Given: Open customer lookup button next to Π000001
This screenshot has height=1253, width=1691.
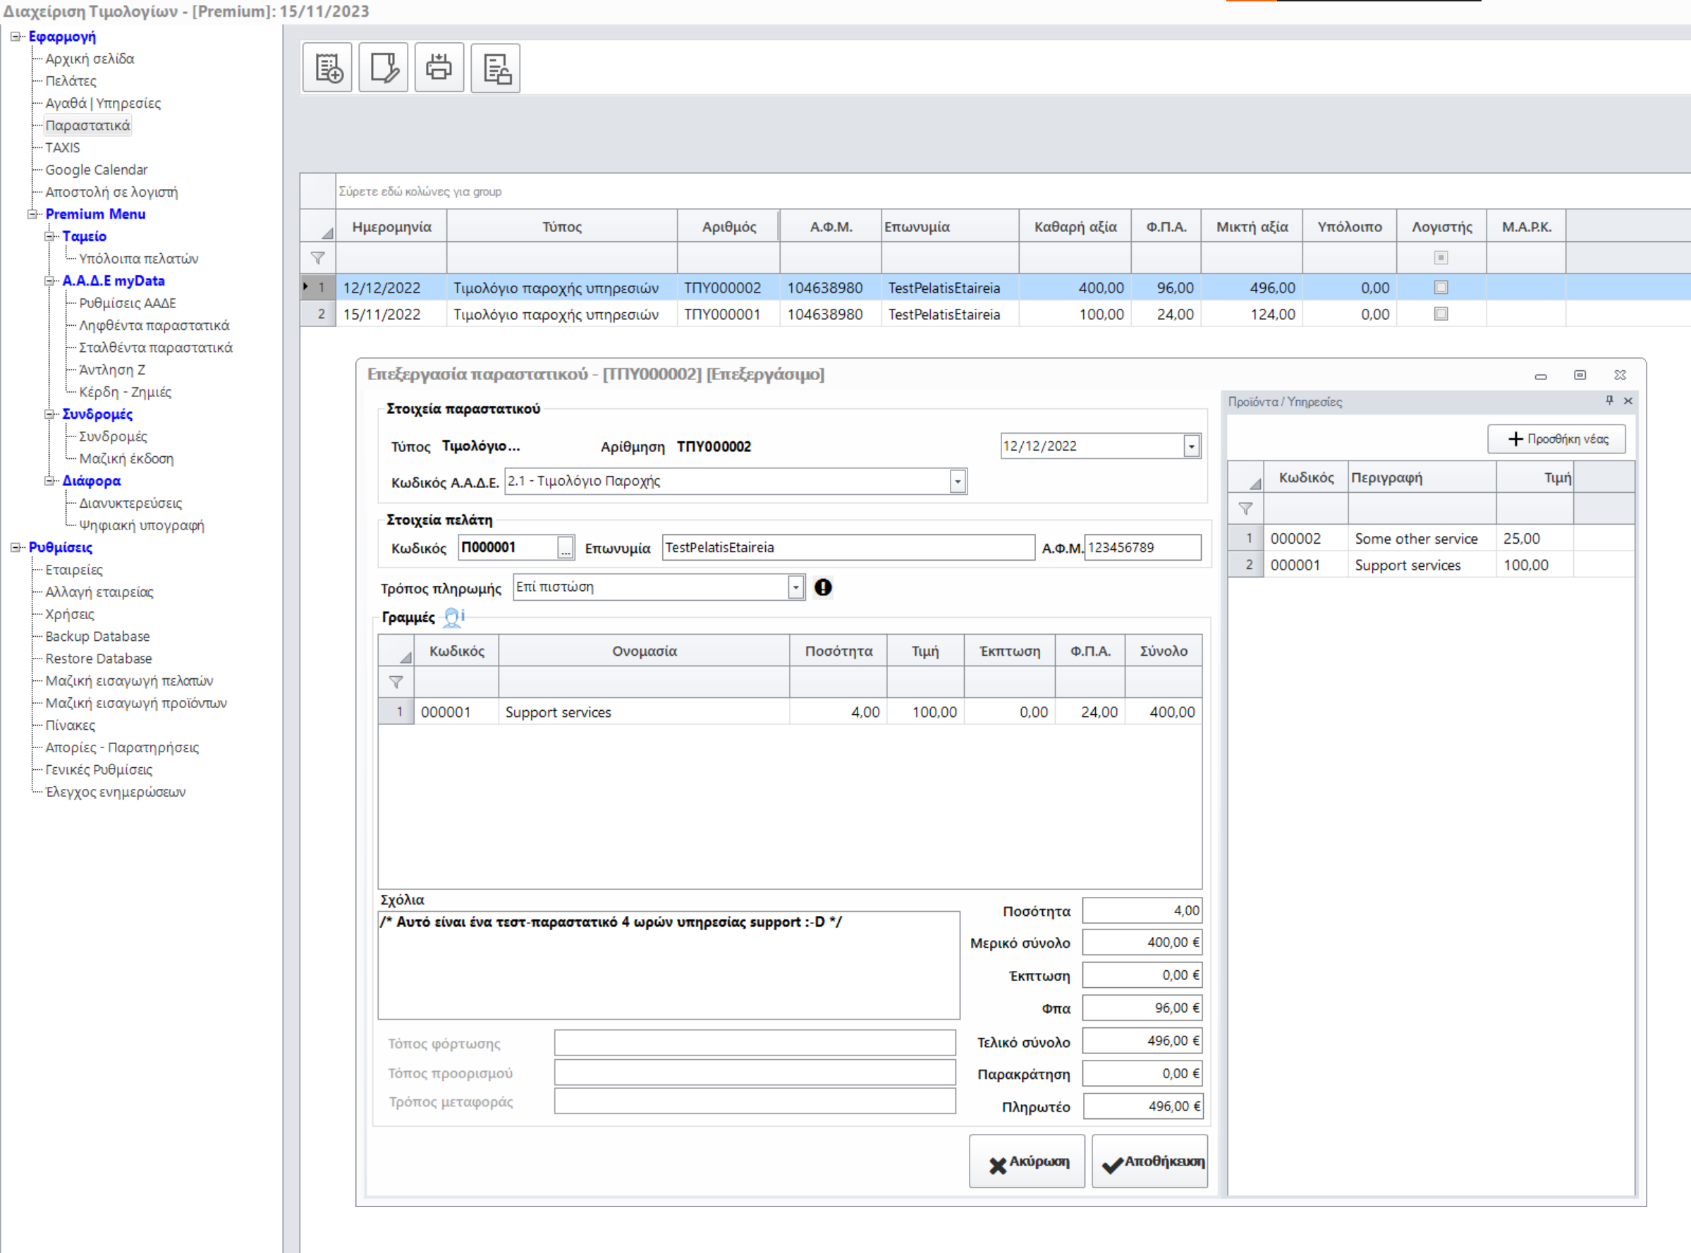Looking at the screenshot, I should (565, 548).
